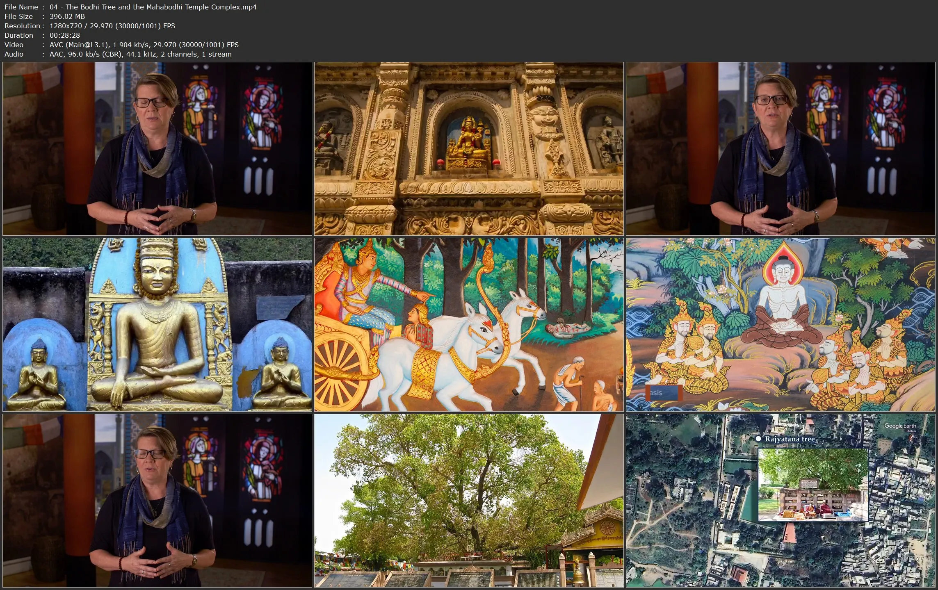This screenshot has width=938, height=590.
Task: Click the 'Google Earth' watermark text in the map thumbnail
Action: pos(900,426)
